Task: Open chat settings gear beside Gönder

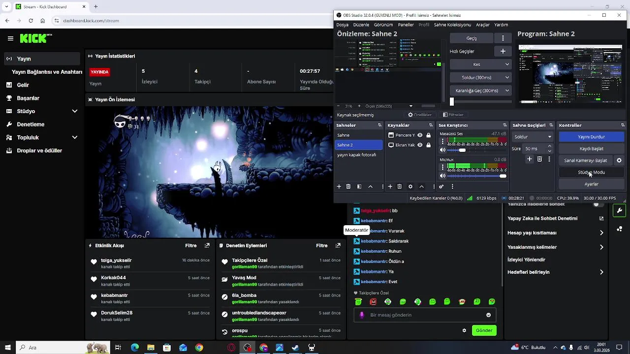Action: click(464, 330)
